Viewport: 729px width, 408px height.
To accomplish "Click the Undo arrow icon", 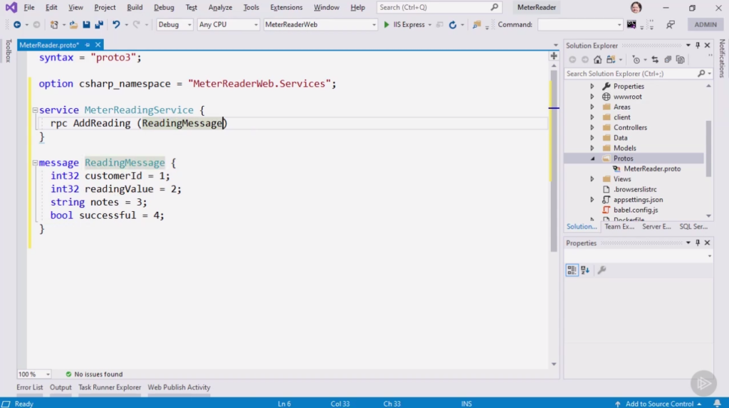I will pos(116,25).
